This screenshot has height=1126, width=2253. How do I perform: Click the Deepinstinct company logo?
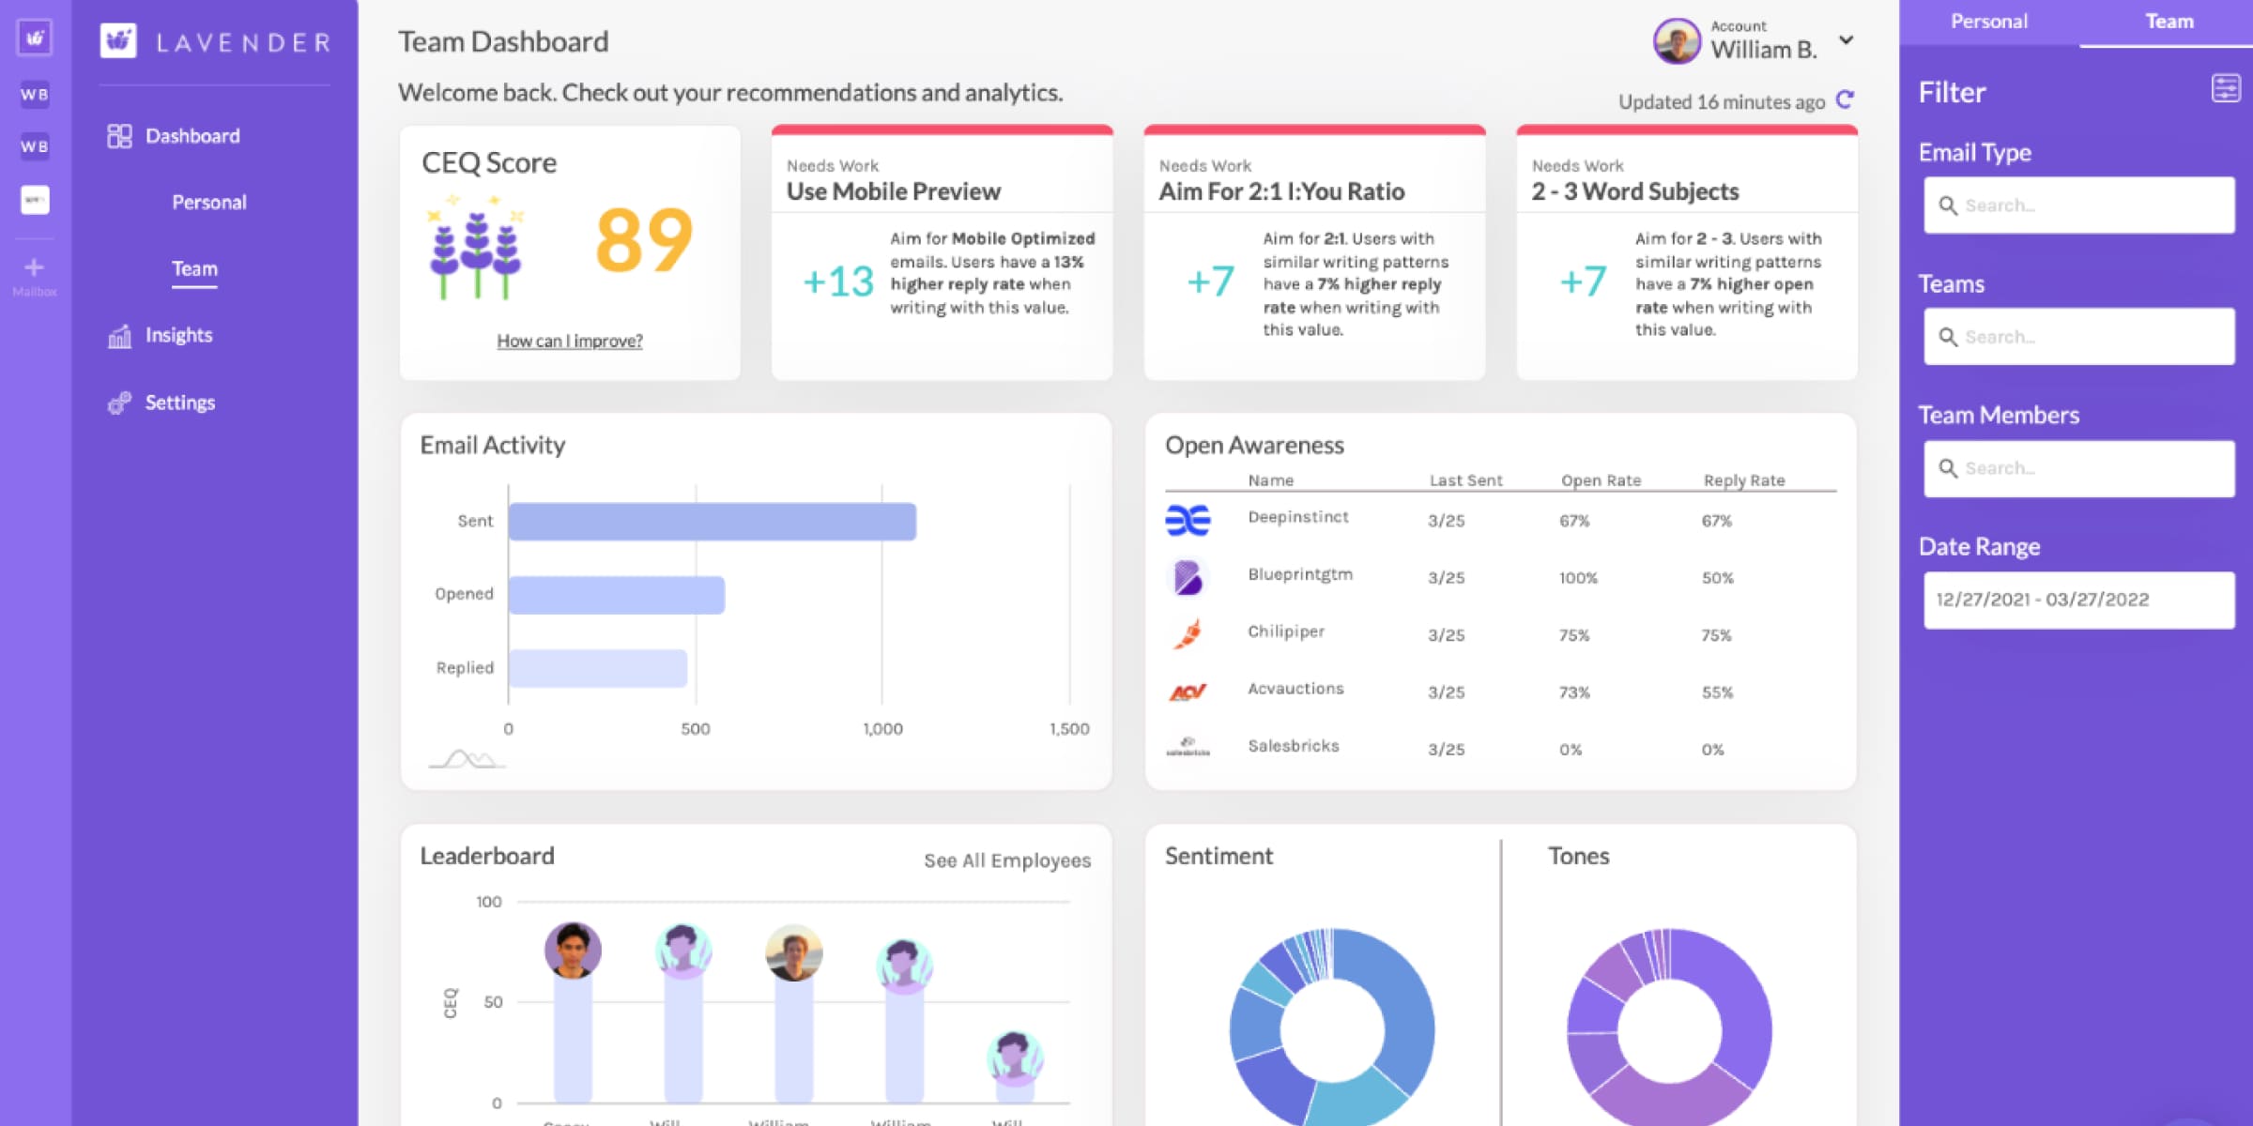(x=1188, y=520)
